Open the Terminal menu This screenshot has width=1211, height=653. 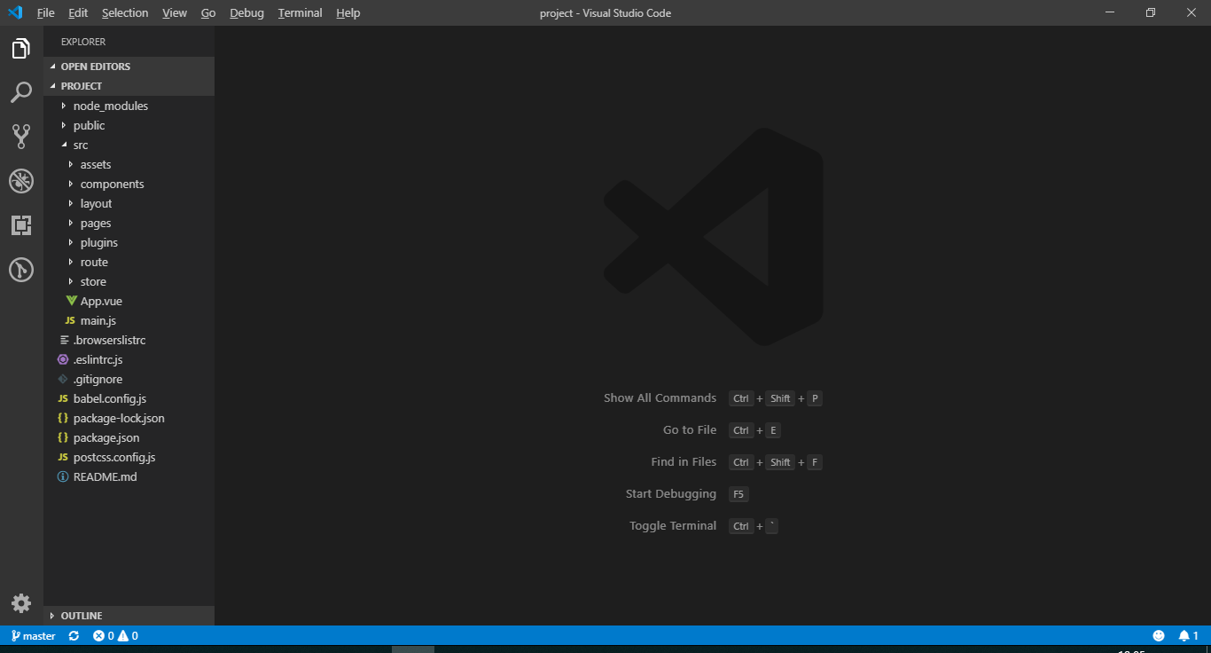[300, 13]
